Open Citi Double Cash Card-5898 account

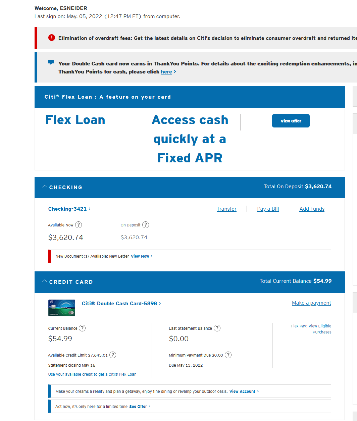coord(121,303)
